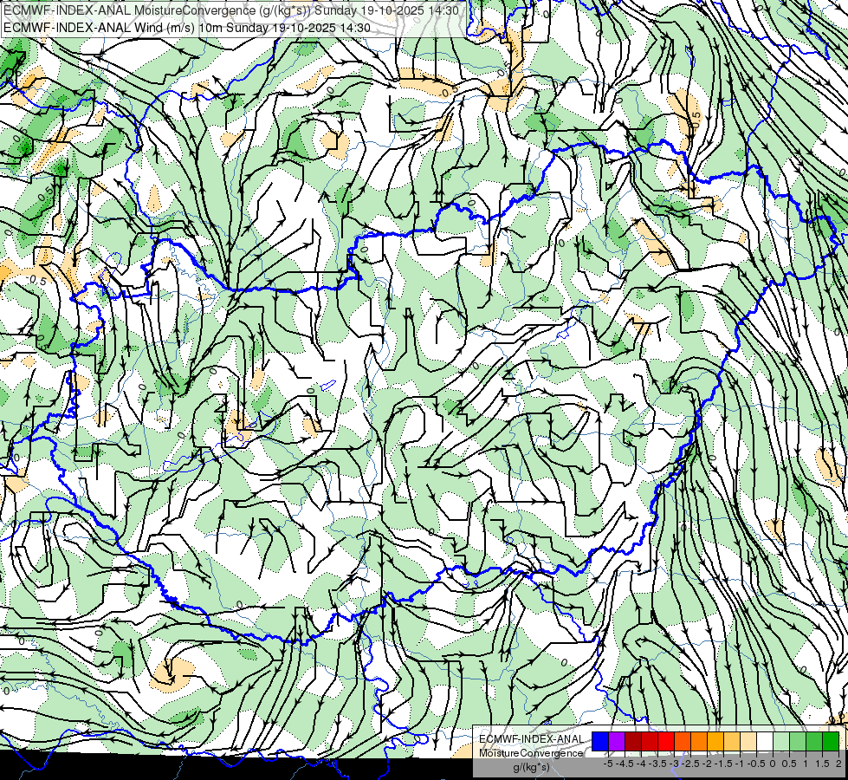848x780 pixels.
Task: Click the palest green swatch between 0 and 0.5
Action: coord(781,741)
